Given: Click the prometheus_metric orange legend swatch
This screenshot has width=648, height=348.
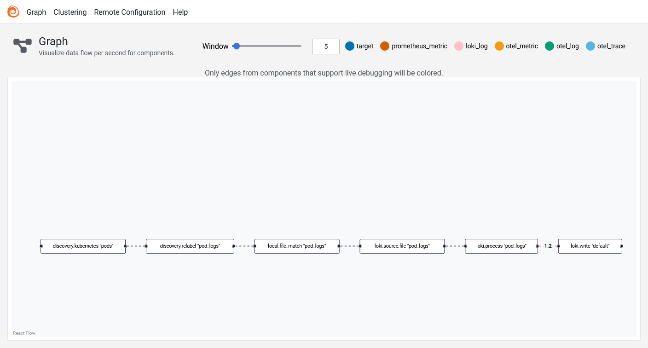Looking at the screenshot, I should coord(385,46).
